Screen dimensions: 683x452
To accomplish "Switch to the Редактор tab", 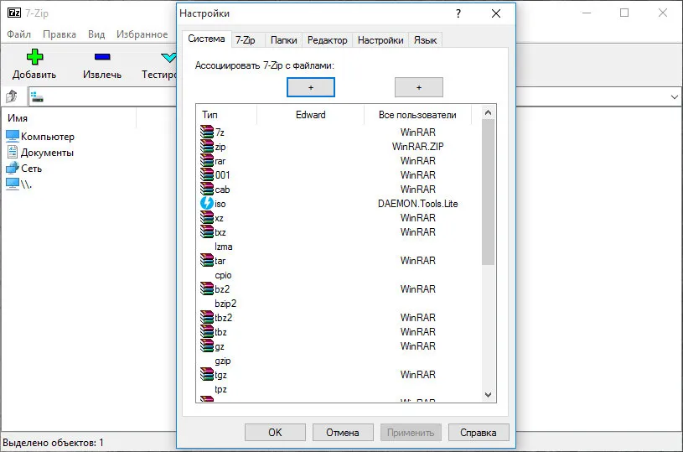I will [327, 40].
